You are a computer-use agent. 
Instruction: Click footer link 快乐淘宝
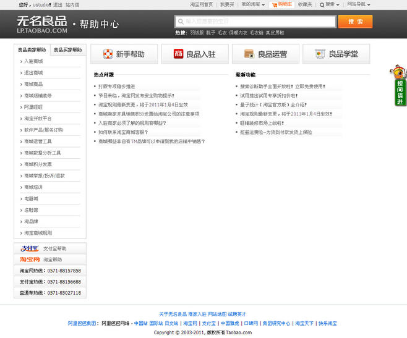(328, 323)
